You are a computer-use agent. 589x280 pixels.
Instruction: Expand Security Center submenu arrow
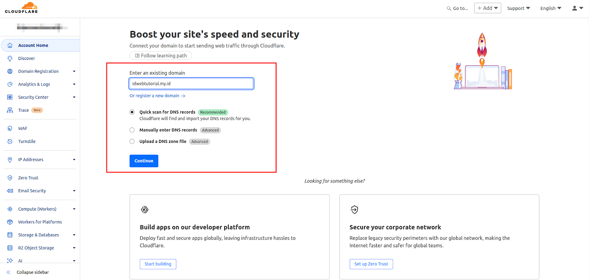click(x=74, y=97)
